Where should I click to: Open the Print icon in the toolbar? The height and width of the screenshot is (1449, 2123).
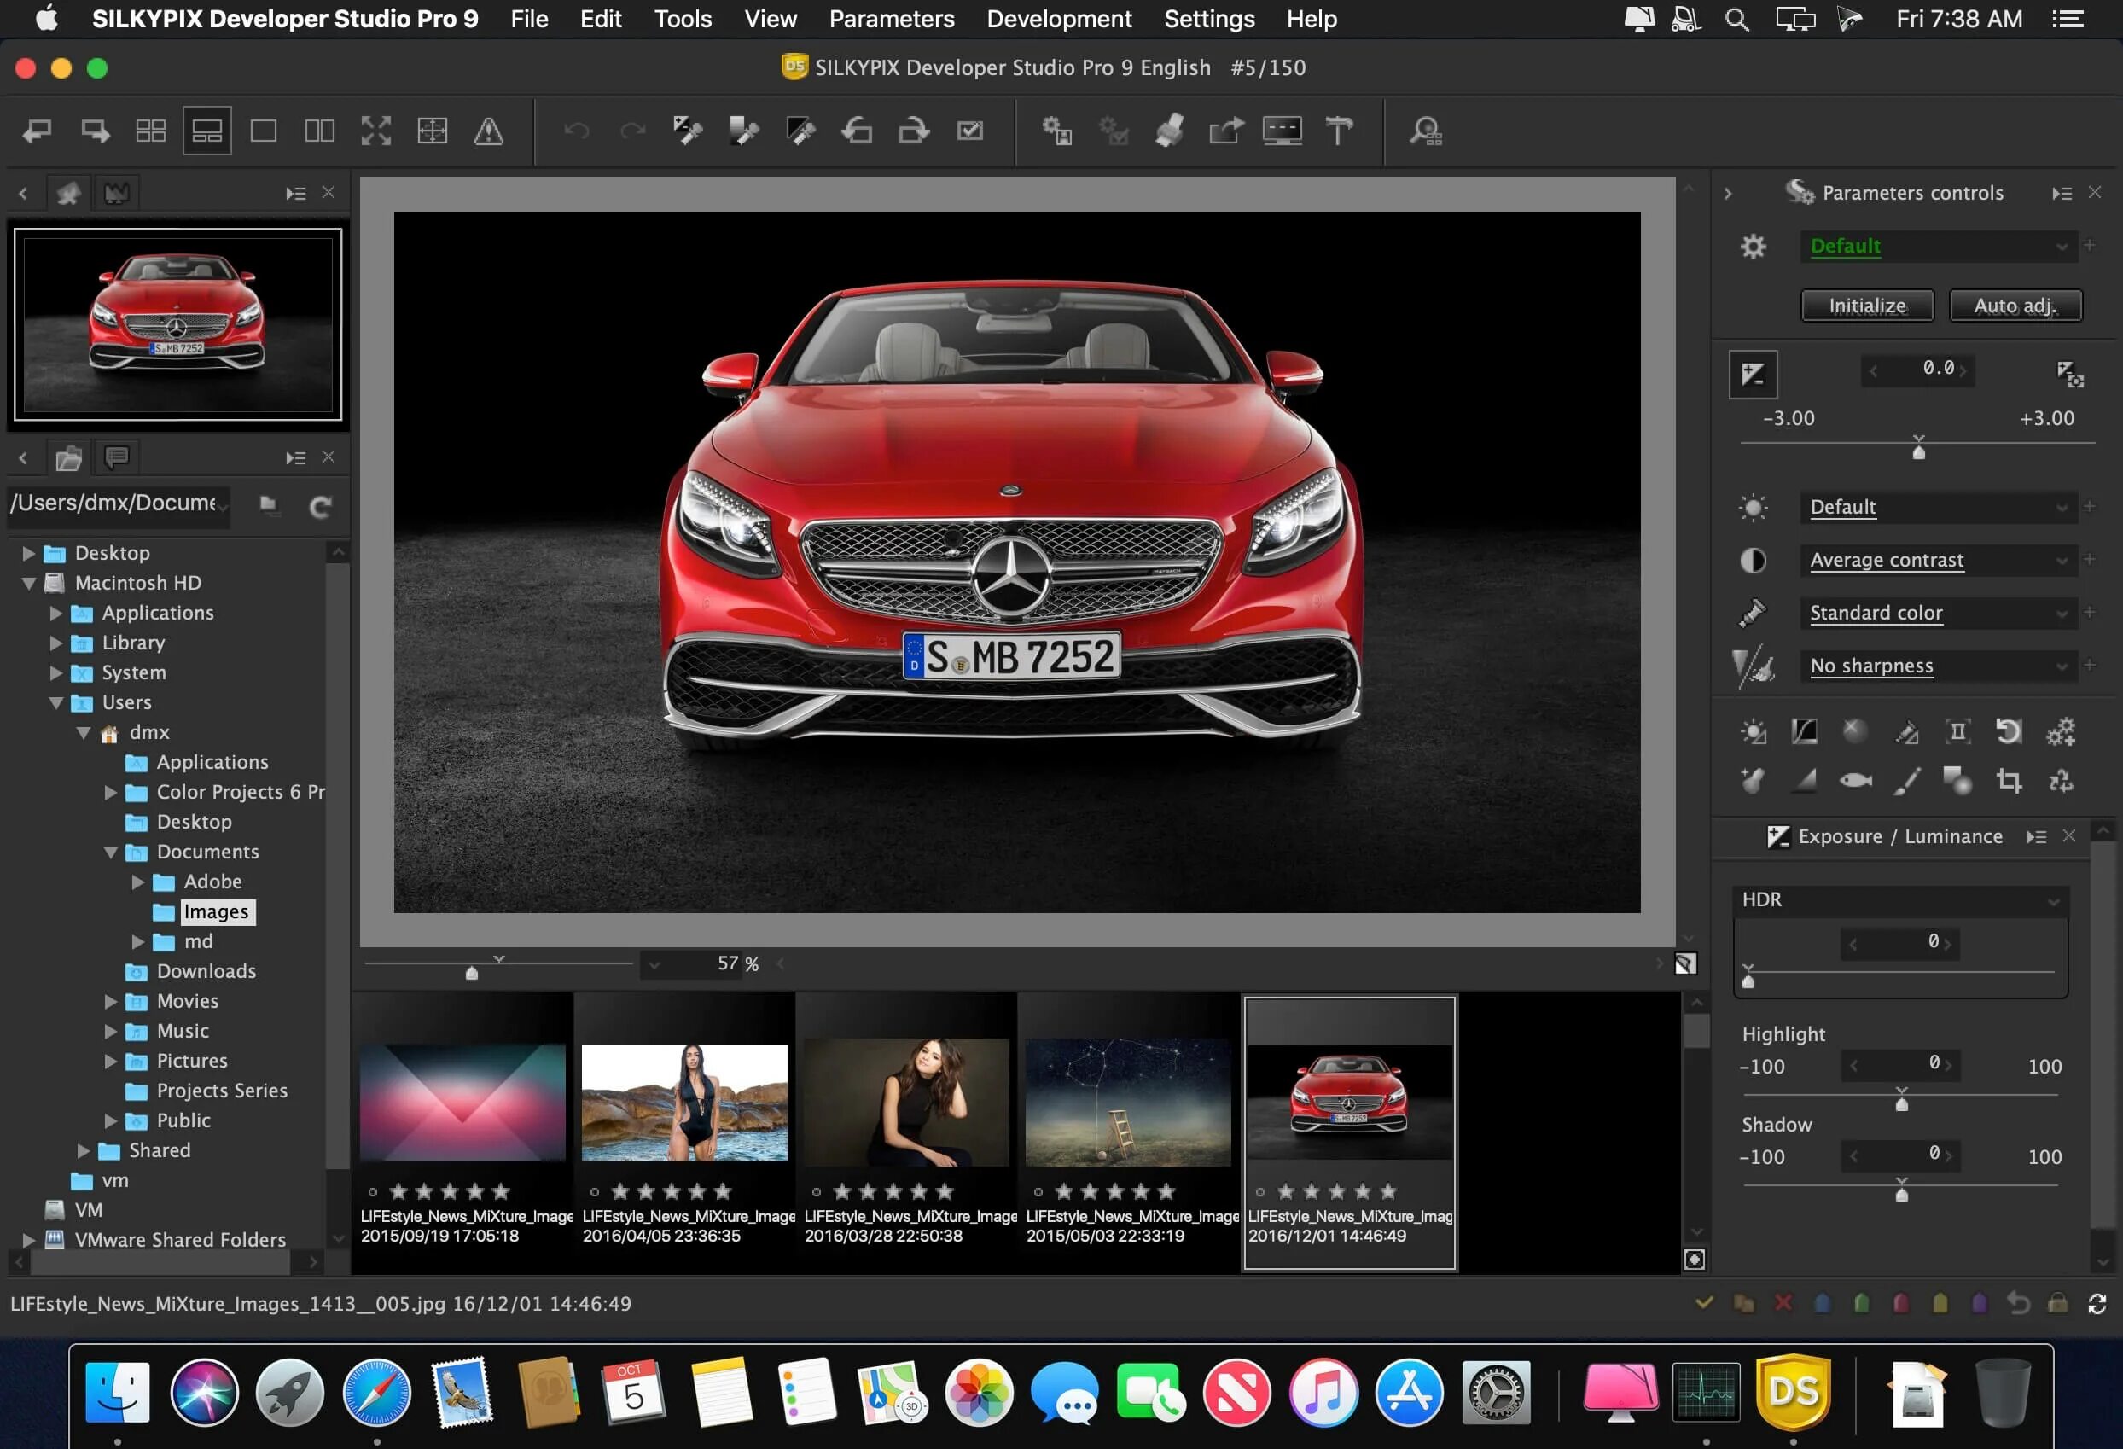[x=1169, y=131]
